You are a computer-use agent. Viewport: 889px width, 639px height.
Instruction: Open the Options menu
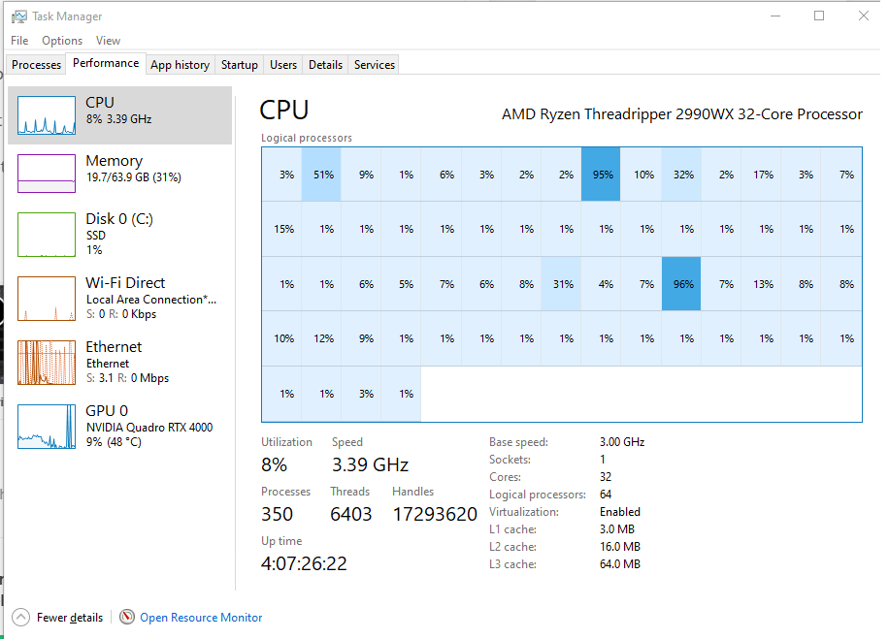tap(62, 41)
